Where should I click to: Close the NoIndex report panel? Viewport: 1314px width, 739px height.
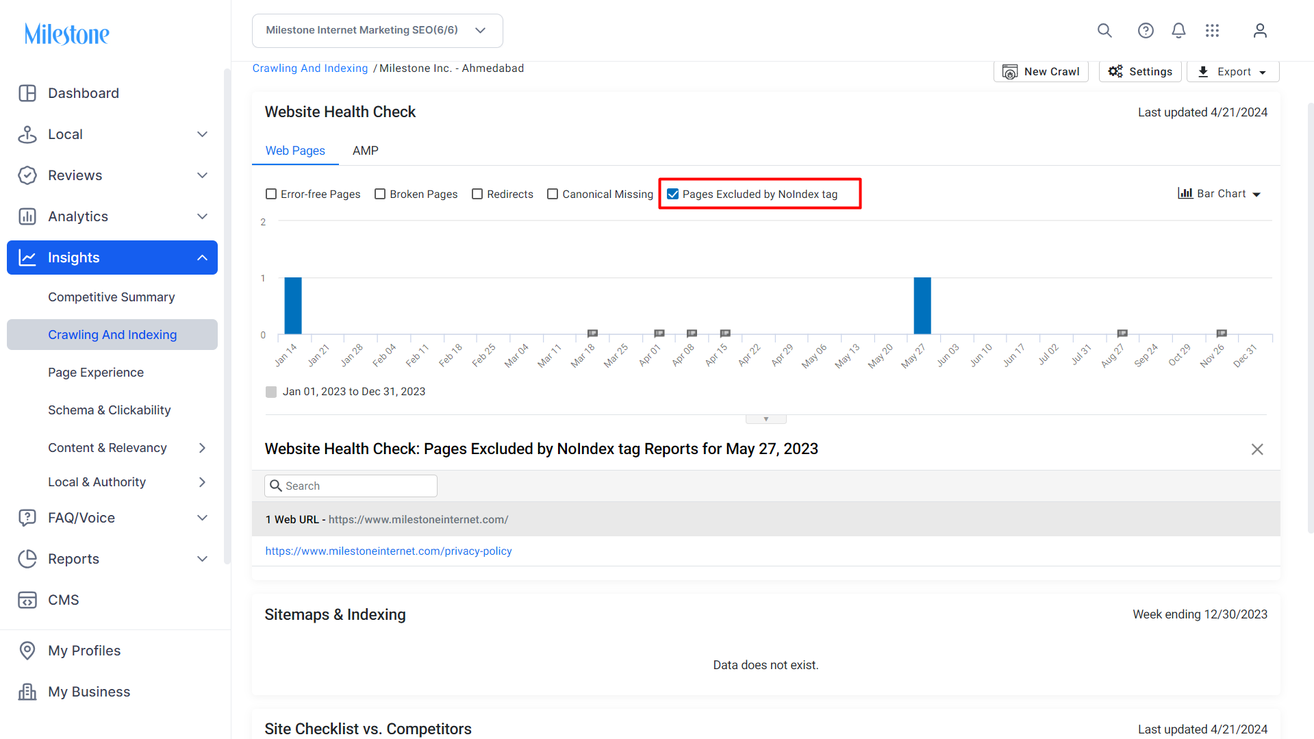point(1257,449)
